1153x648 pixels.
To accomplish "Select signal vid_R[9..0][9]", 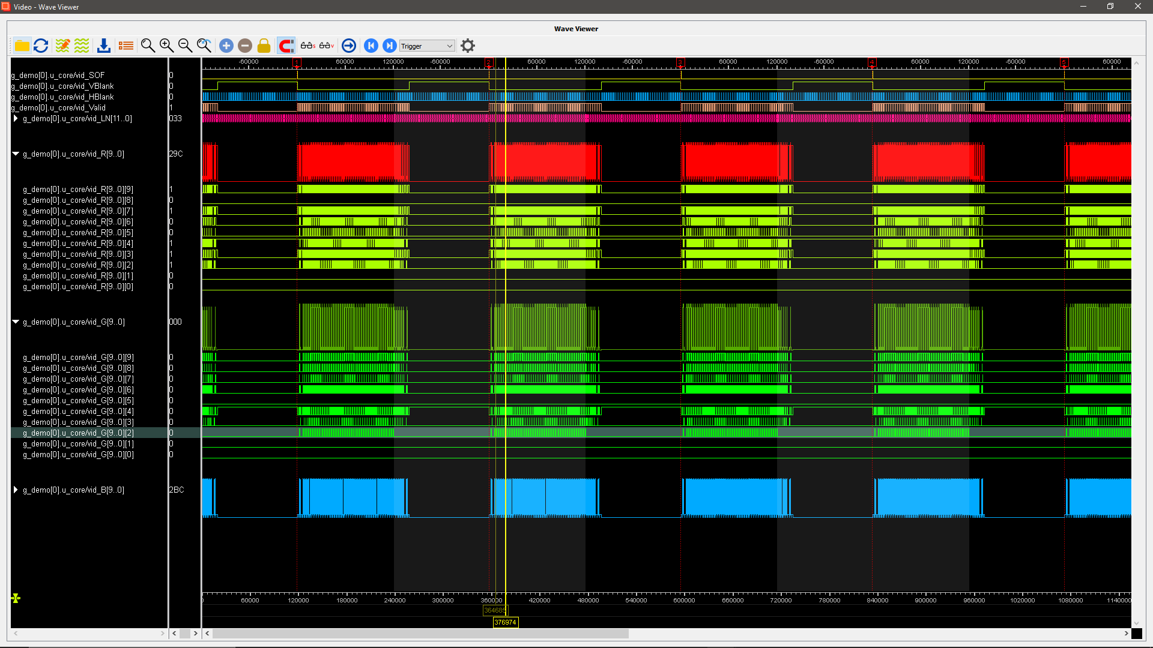I will (78, 190).
